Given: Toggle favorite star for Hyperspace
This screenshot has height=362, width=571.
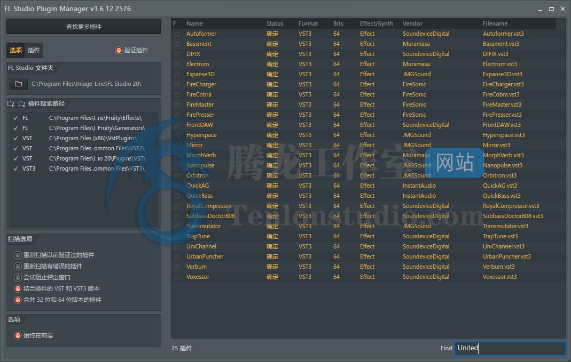Looking at the screenshot, I should (177, 135).
